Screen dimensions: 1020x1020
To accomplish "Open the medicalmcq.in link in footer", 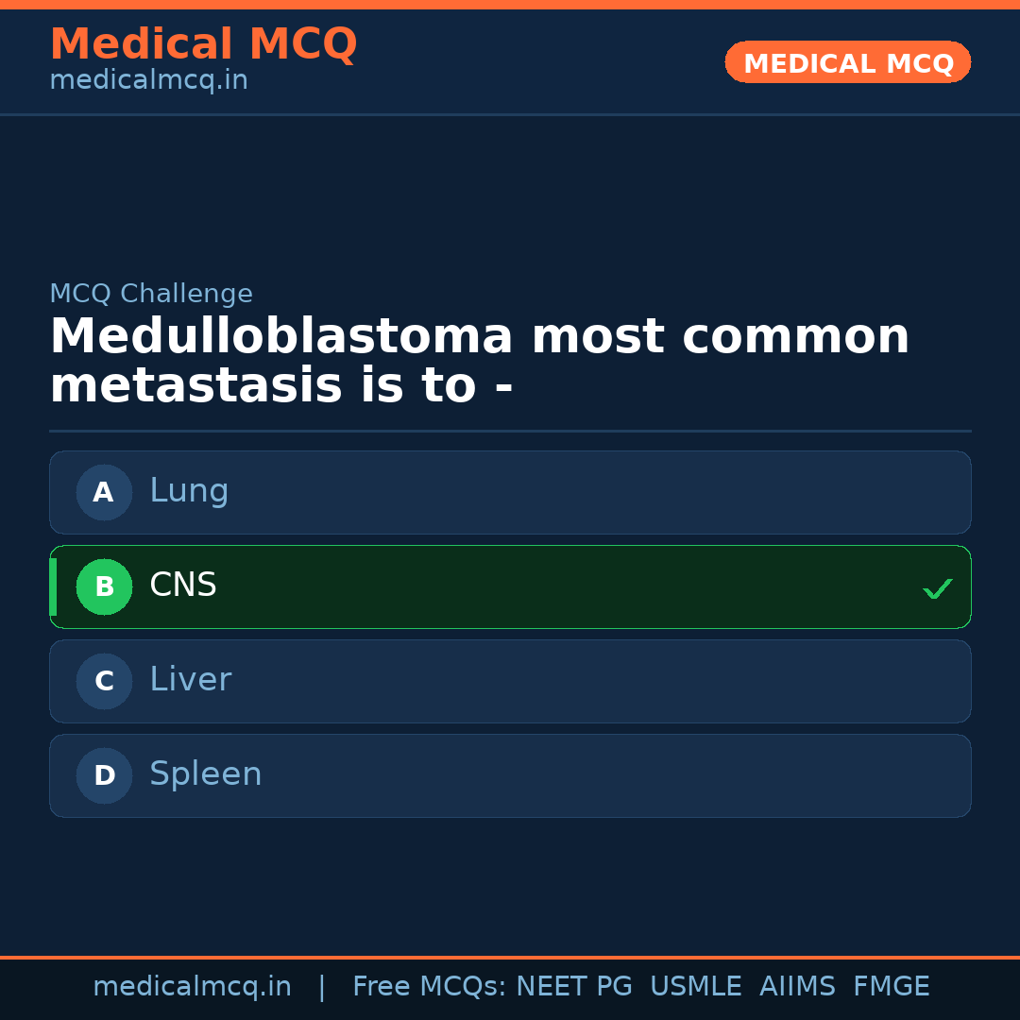I will [192, 987].
